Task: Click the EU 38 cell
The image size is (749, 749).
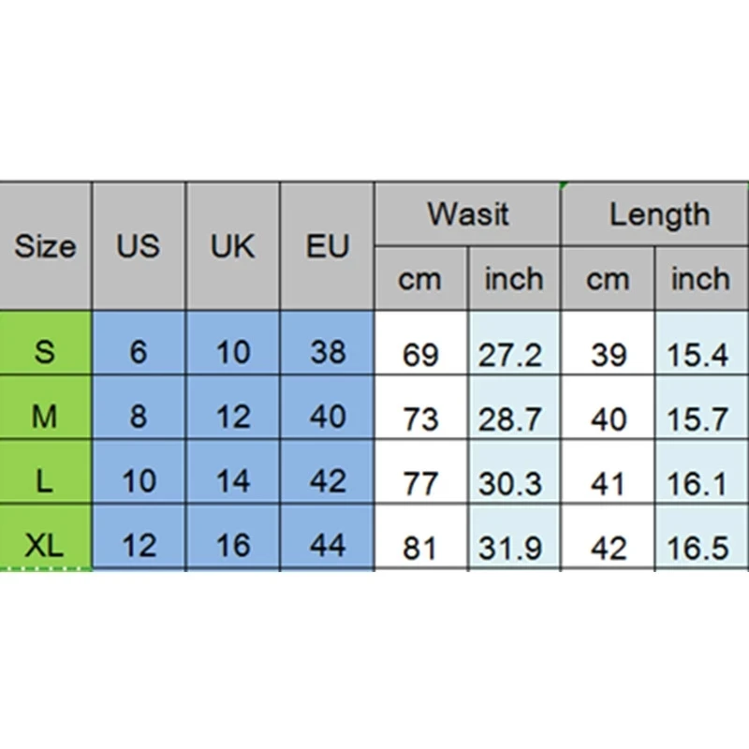Action: [x=327, y=352]
